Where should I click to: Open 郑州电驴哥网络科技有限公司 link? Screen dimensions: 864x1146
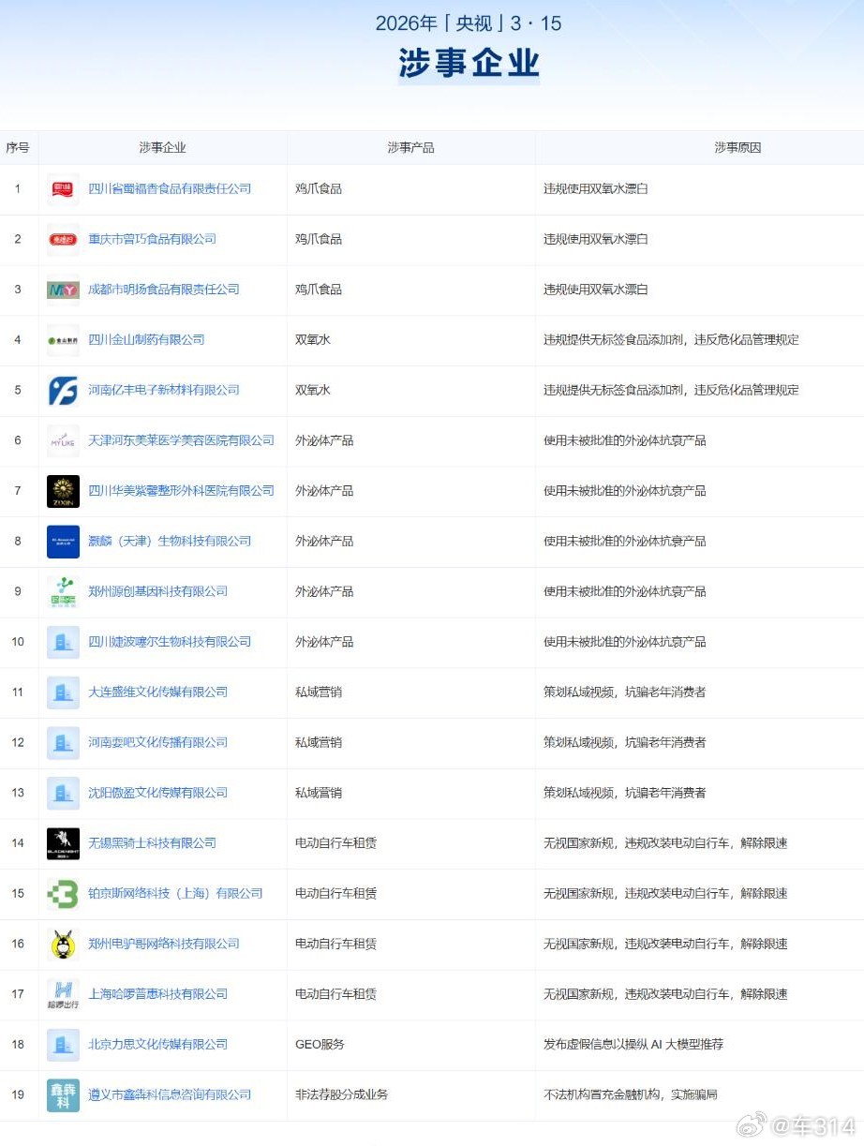(164, 945)
